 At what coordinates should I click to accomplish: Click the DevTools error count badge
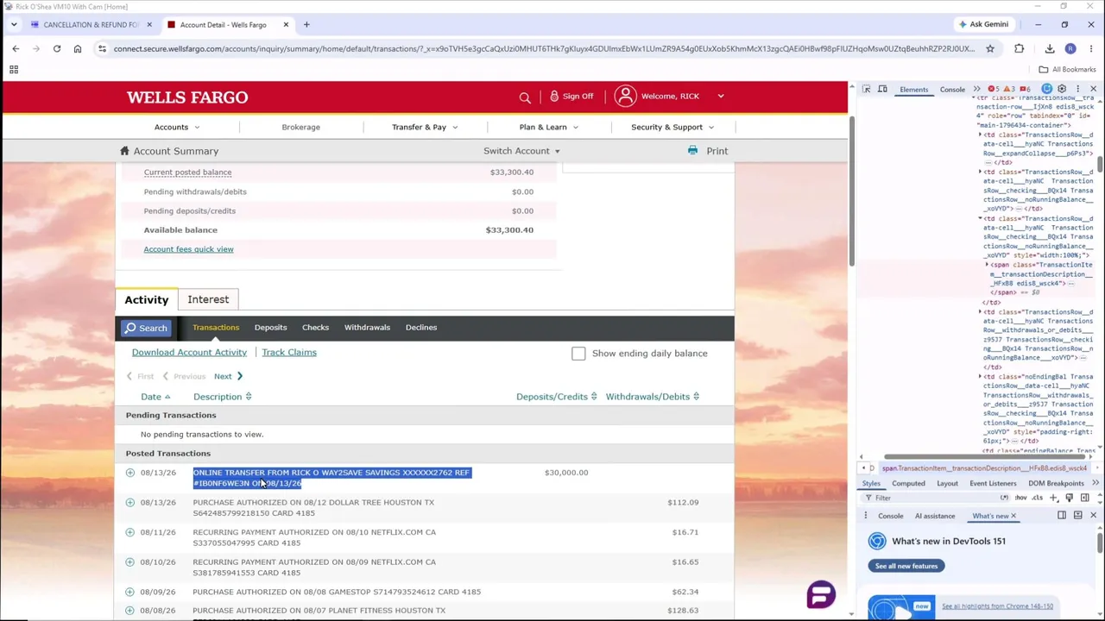tap(994, 89)
